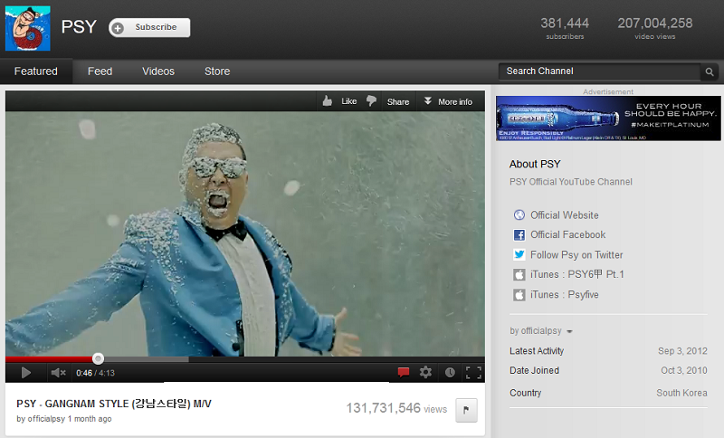Expand the 'by officialpsy' dropdown
Image resolution: width=724 pixels, height=438 pixels.
(x=541, y=331)
